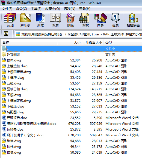Open the 选项(N) menu
This screenshot has width=142, height=158.
pyautogui.click(x=69, y=9)
